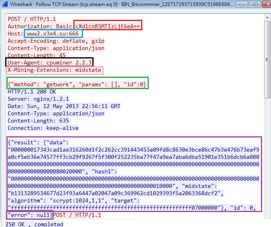Click the "250 OK , completed" text
This screenshot has height=227, width=271.
point(34,224)
